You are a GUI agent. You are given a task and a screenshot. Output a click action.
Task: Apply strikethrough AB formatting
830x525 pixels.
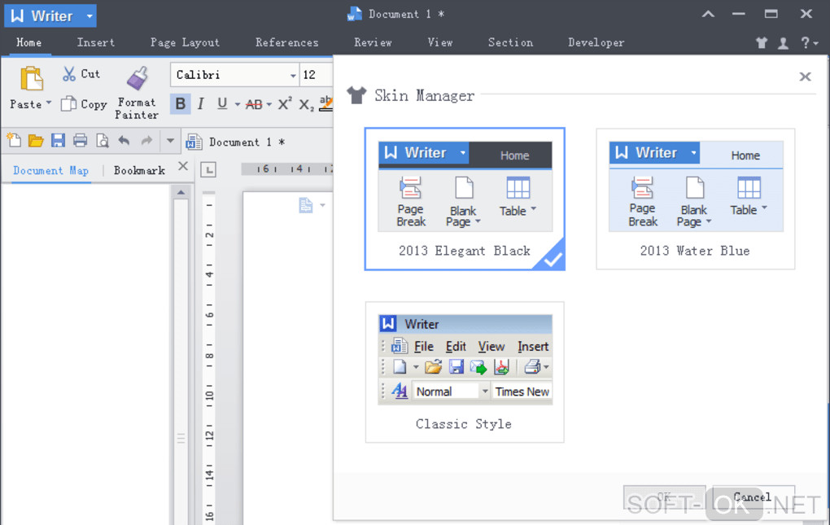[254, 104]
